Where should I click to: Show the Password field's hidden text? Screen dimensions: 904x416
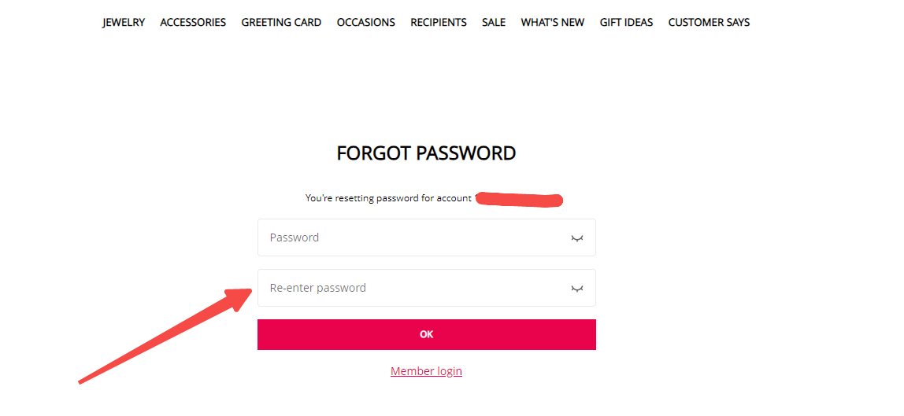[x=577, y=238]
